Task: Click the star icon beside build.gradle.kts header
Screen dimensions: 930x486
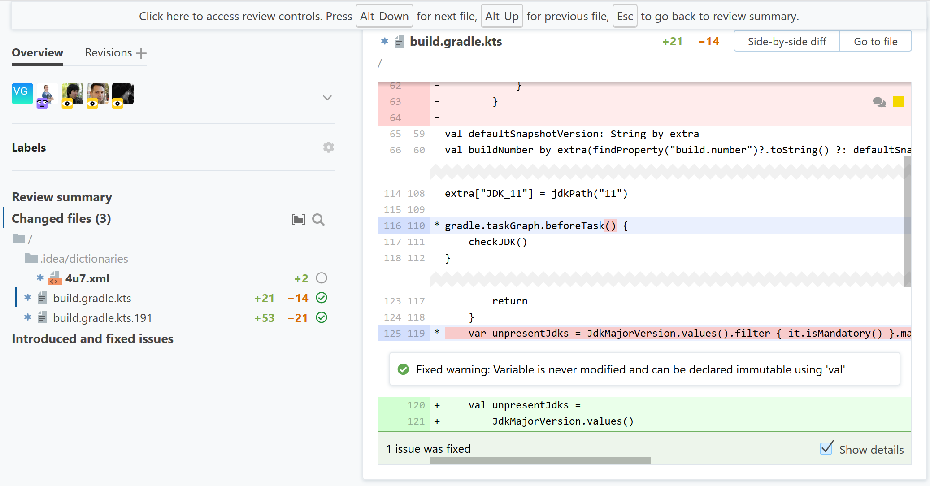Action: point(385,42)
